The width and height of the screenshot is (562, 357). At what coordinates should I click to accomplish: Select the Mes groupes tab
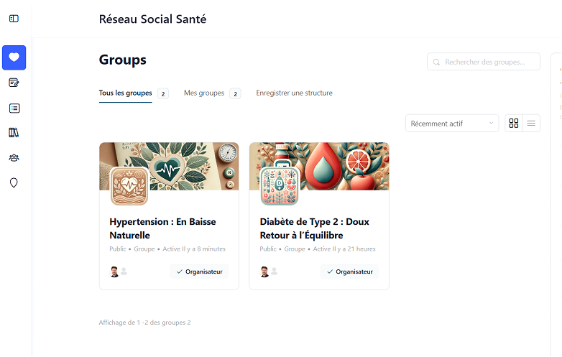(x=204, y=93)
